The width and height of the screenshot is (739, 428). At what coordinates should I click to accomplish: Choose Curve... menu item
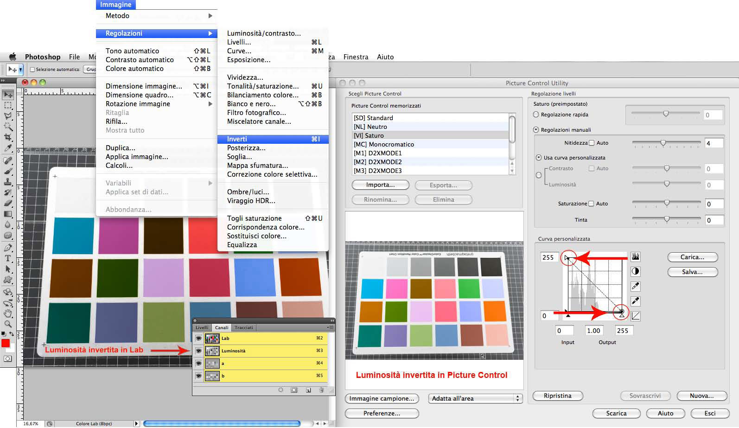click(x=273, y=51)
